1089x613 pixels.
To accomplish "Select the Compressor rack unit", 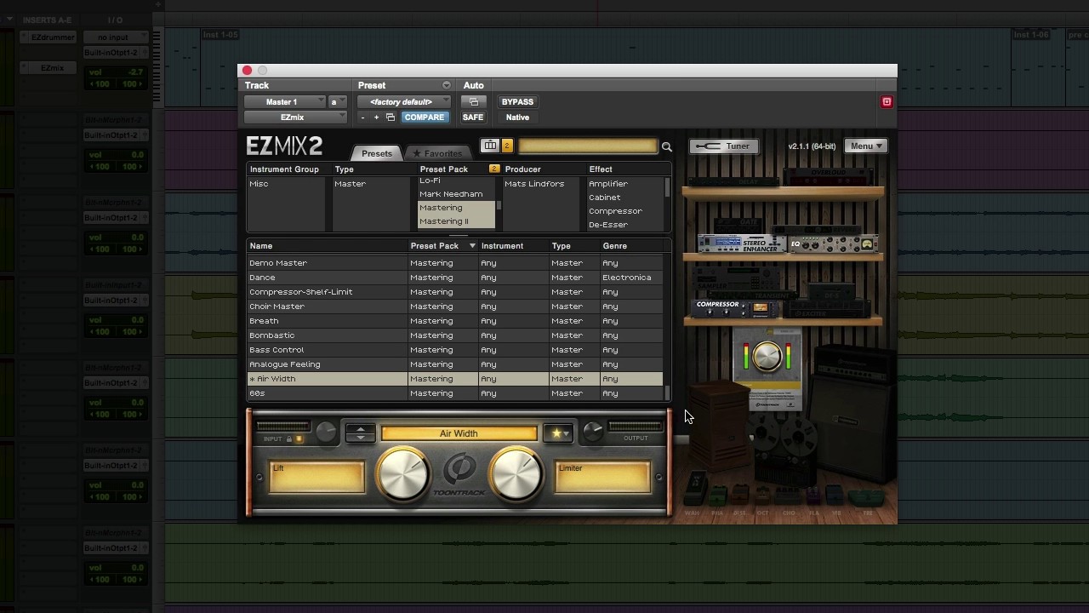I will [x=734, y=307].
